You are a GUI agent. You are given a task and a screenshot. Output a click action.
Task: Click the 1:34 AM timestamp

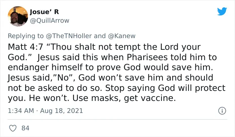coord(21,111)
